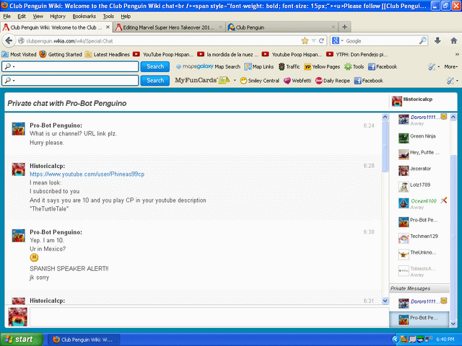
Task: Switch to the Club Penguin tab
Action: (282, 27)
